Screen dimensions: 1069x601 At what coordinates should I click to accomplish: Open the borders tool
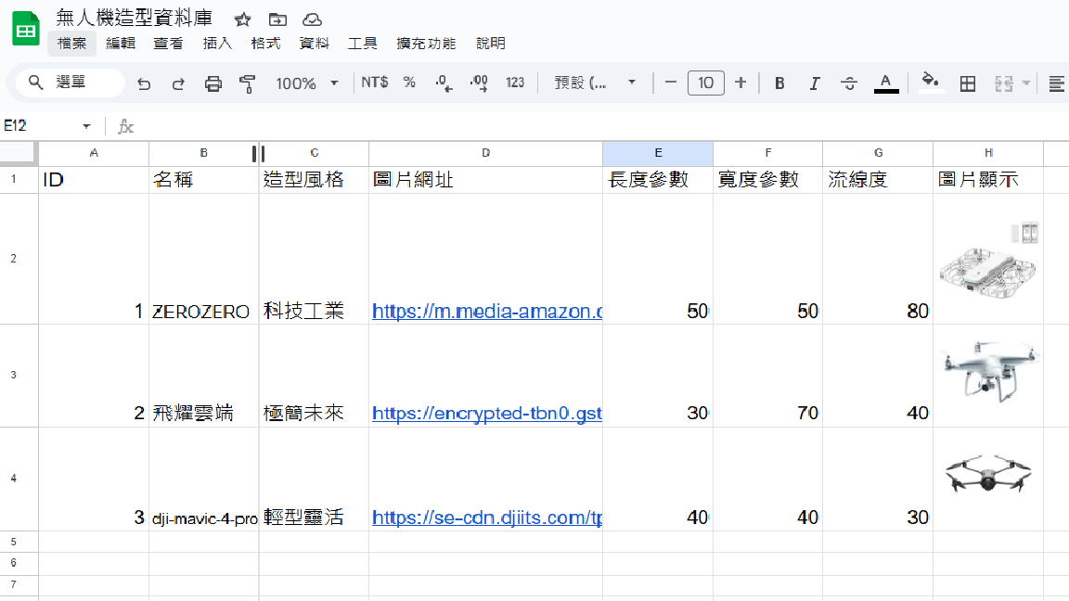coord(968,83)
